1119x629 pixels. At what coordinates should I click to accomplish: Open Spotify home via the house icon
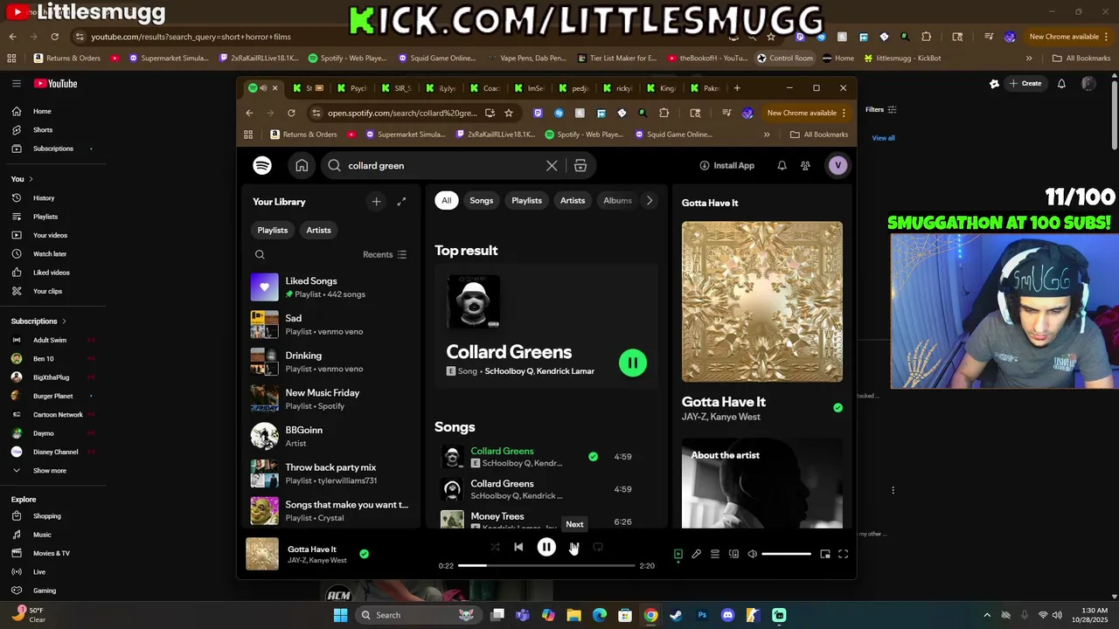302,165
